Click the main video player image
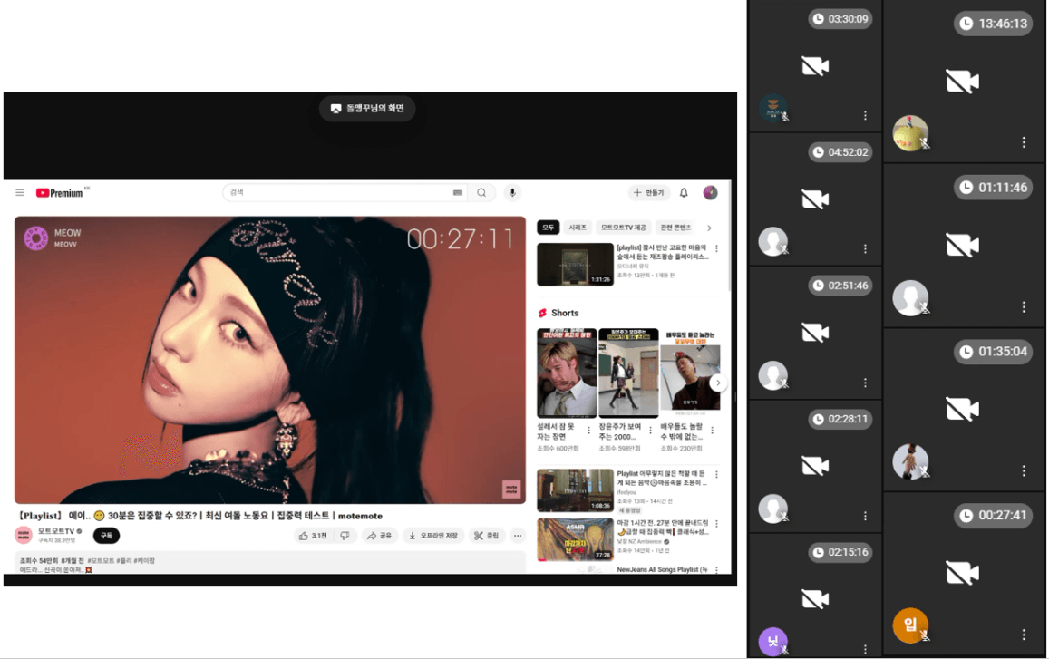1049x659 pixels. click(x=270, y=360)
